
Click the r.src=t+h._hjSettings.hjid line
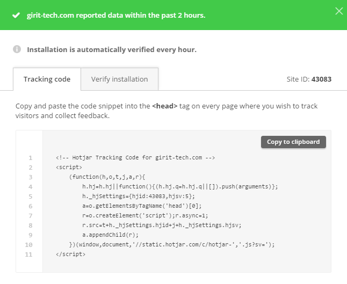162,225
